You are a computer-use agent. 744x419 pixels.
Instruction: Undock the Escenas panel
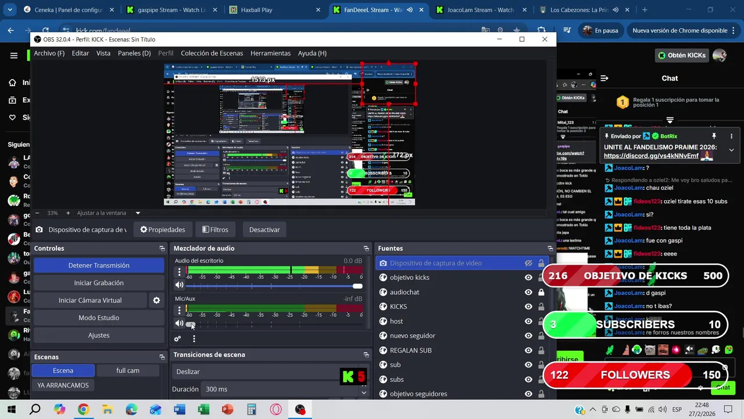[162, 357]
